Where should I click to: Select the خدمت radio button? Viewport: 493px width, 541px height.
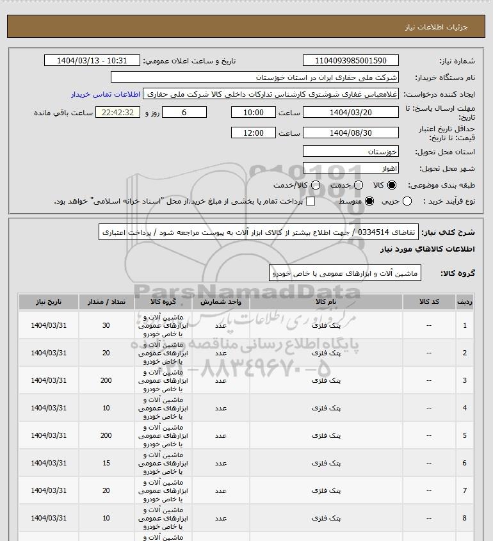359,185
